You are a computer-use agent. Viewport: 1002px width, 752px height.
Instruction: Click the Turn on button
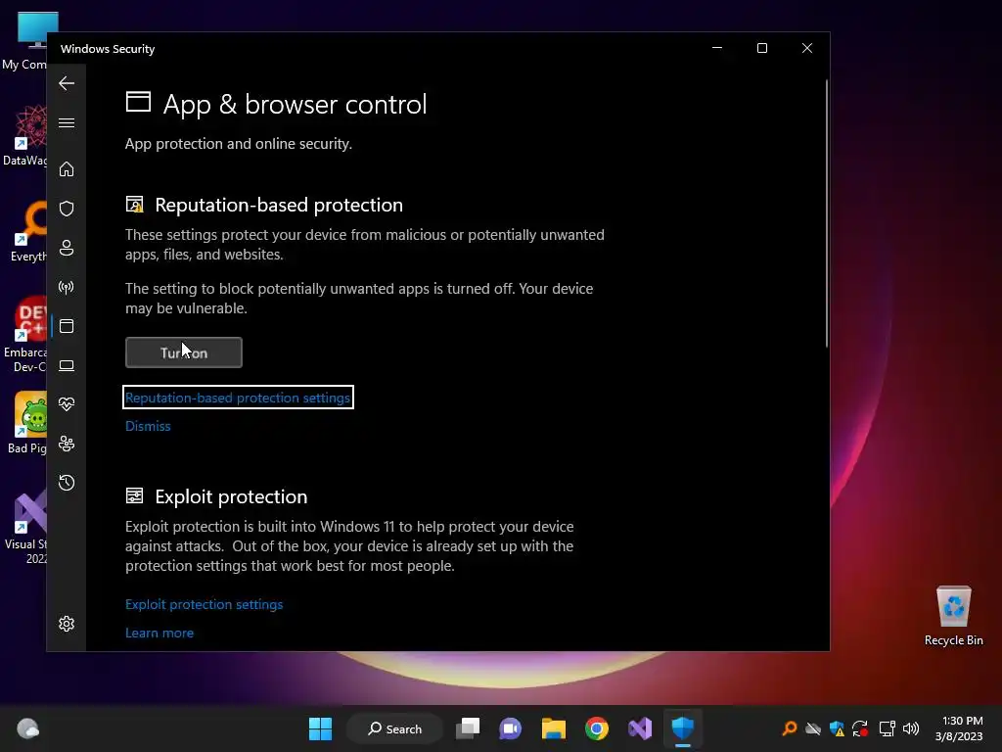183,352
